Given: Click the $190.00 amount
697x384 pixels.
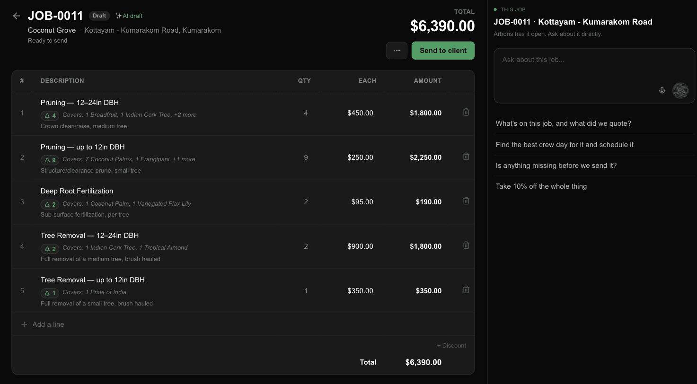Looking at the screenshot, I should (x=429, y=202).
